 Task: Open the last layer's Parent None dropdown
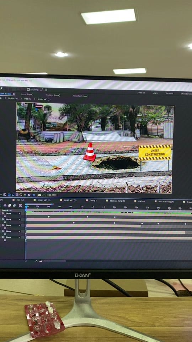pos(13,237)
